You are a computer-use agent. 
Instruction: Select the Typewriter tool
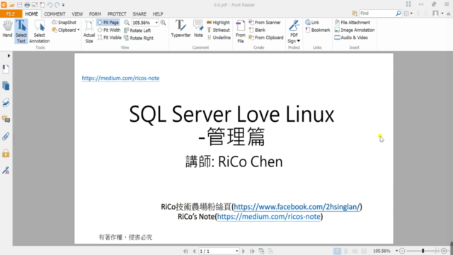(x=180, y=28)
